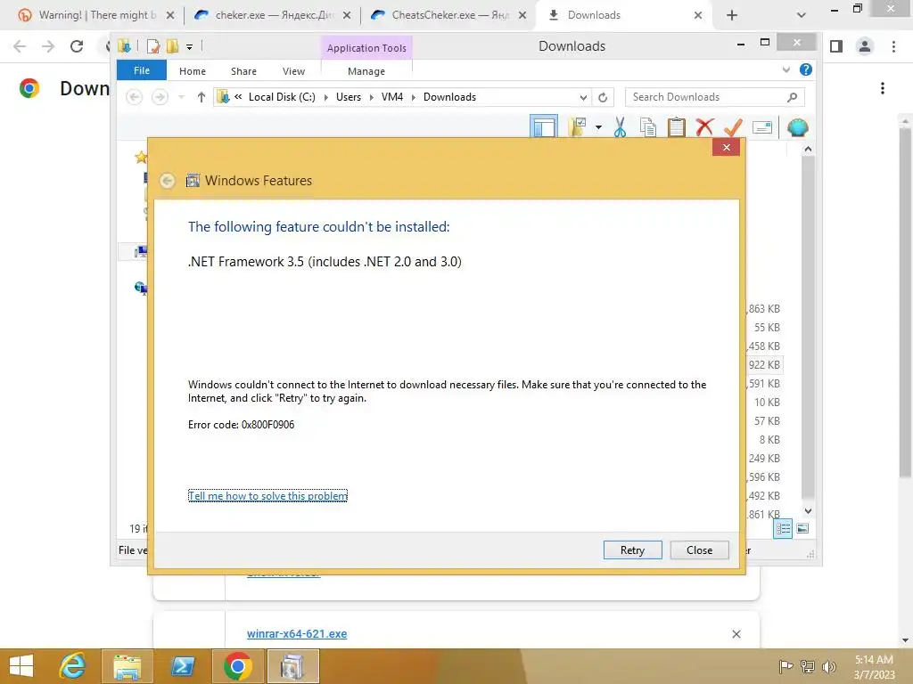Click the network tray icon

coord(807,666)
